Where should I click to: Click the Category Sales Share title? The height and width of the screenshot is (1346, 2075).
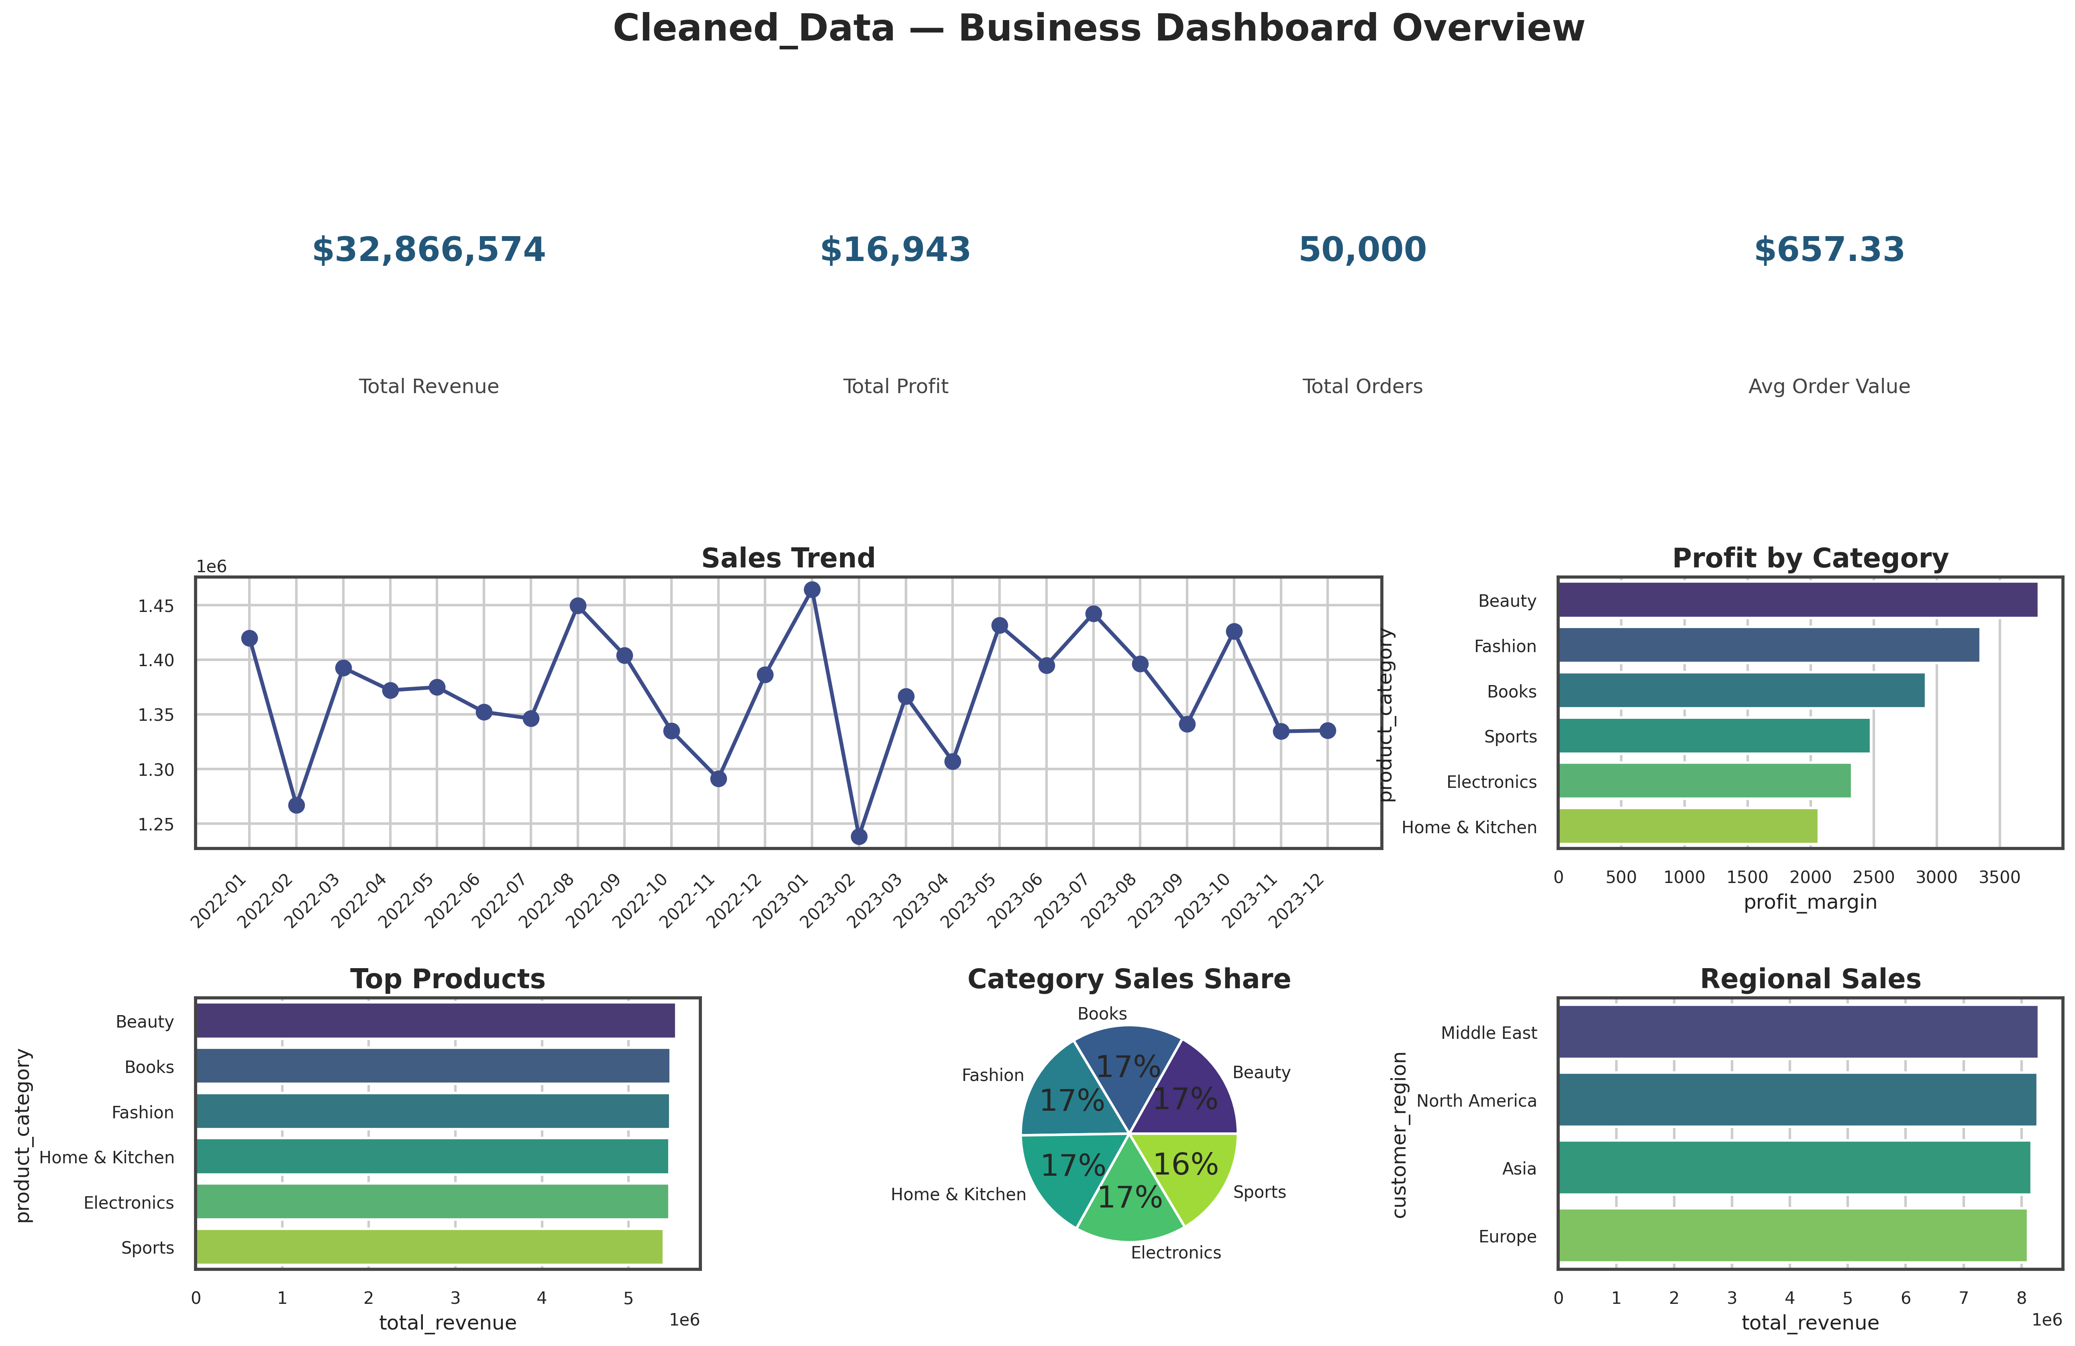(1129, 979)
